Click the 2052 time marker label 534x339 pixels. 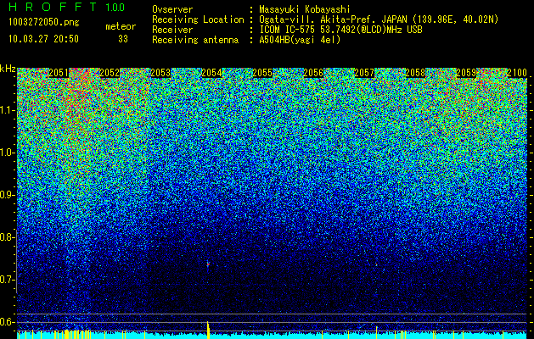(x=110, y=73)
